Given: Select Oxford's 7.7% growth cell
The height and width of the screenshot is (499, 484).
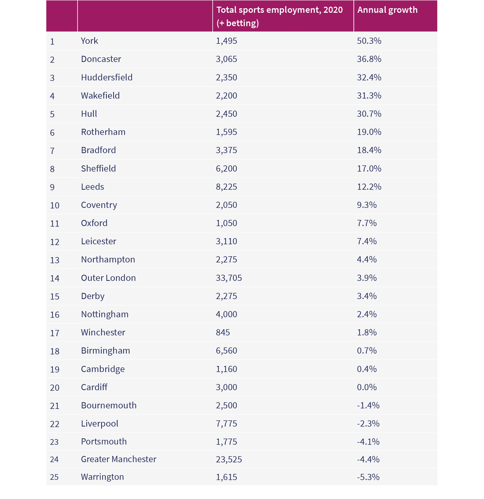Looking at the screenshot, I should coord(367,223).
